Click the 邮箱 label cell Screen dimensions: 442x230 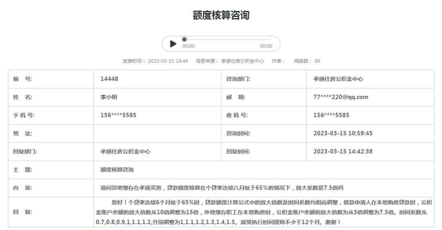[264, 97]
